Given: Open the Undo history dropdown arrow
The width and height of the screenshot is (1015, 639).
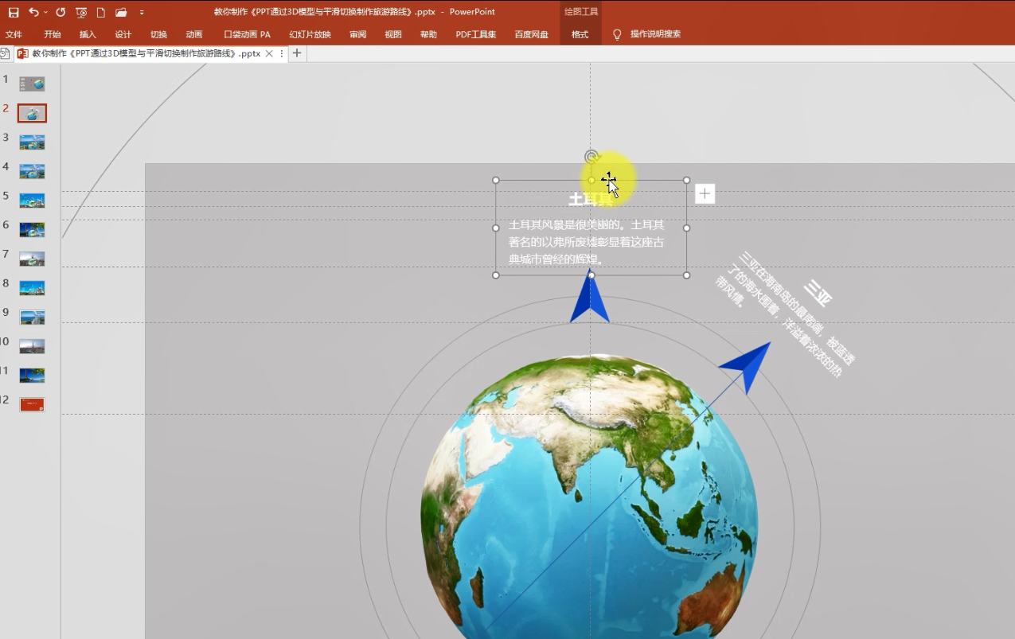Looking at the screenshot, I should coord(46,12).
